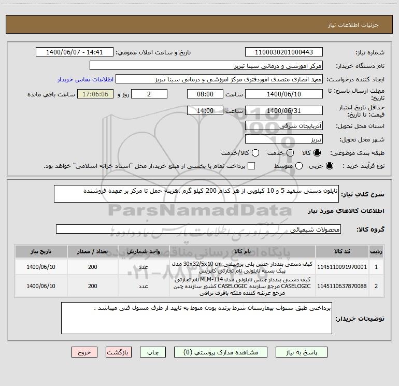
Task: Click the کد کالا column header
Action: point(342,251)
